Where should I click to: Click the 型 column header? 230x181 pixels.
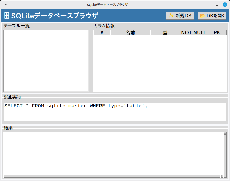pyautogui.click(x=165, y=33)
